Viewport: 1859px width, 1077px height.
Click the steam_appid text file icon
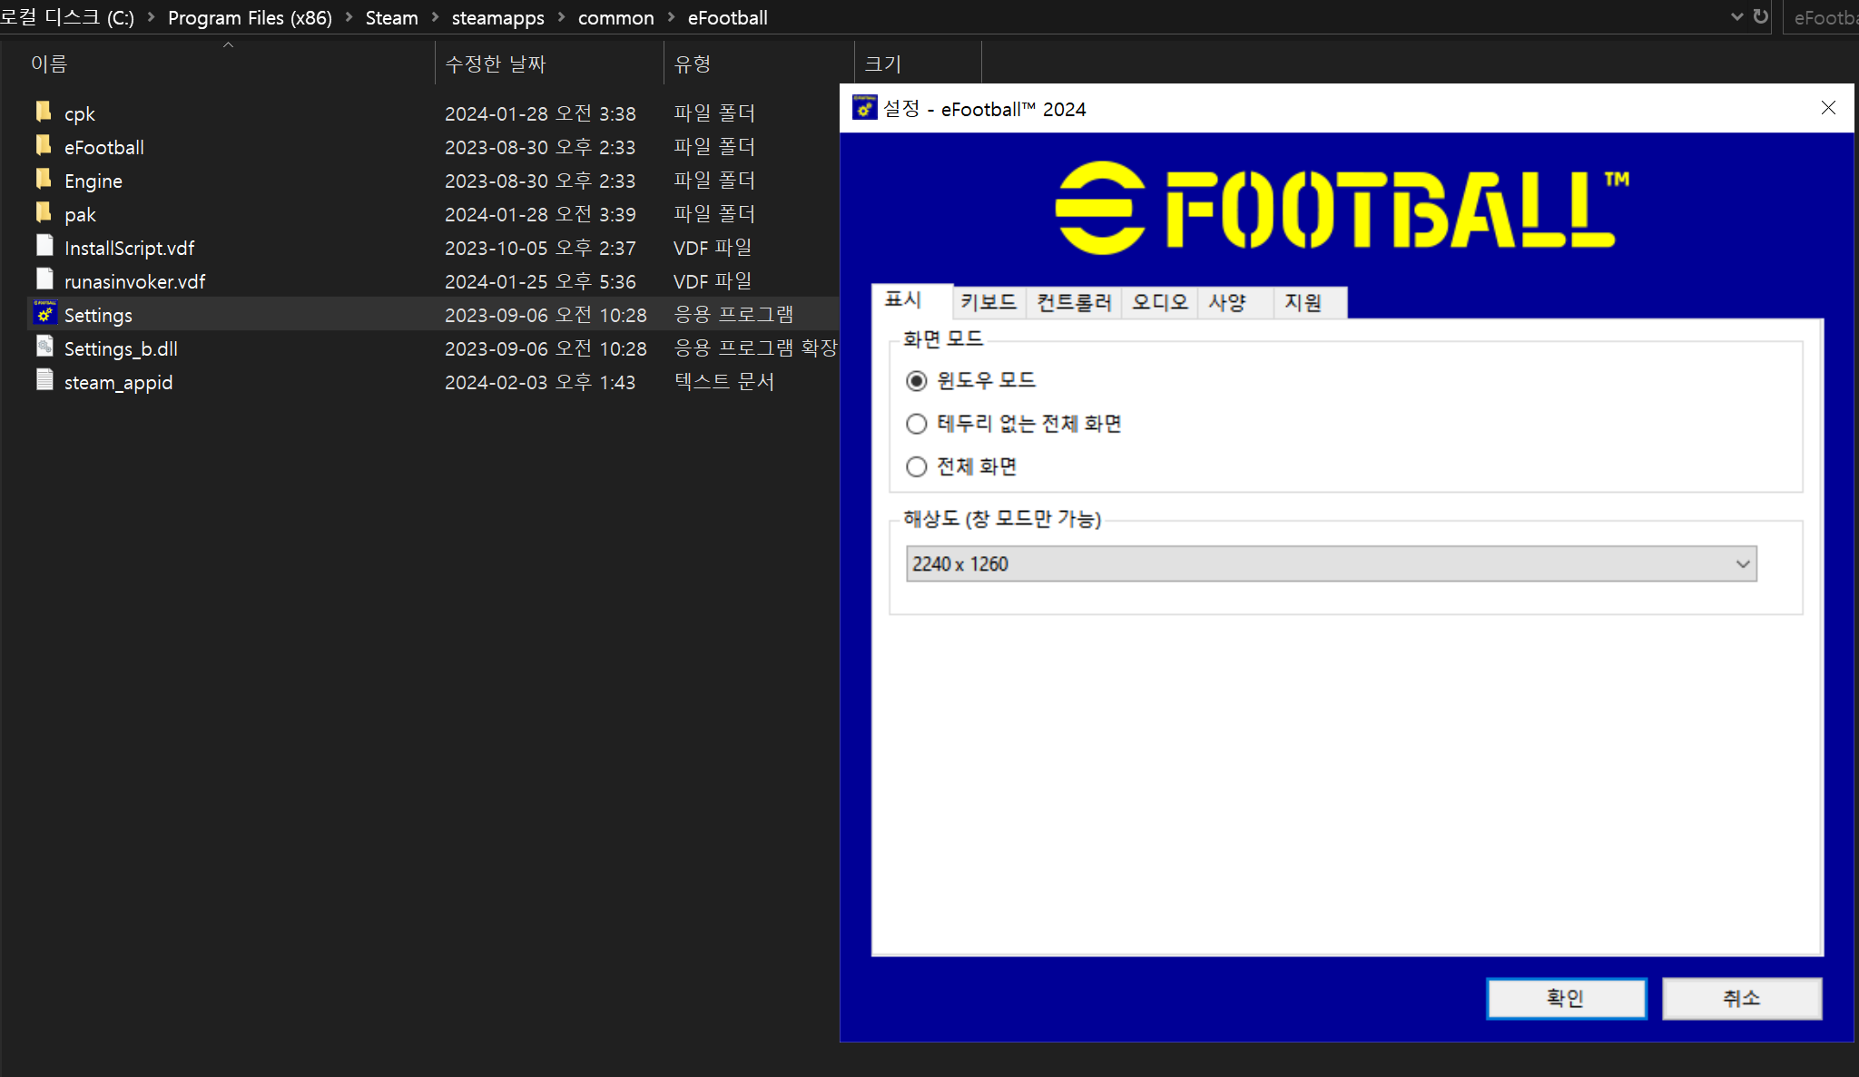[x=44, y=381]
